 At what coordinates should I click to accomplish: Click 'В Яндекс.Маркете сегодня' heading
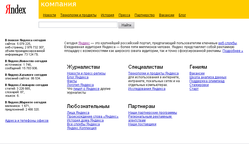[x=26, y=103]
